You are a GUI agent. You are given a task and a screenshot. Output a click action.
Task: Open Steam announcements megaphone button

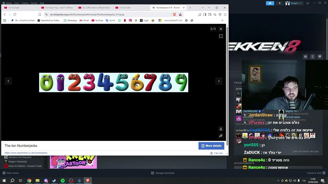270,3
